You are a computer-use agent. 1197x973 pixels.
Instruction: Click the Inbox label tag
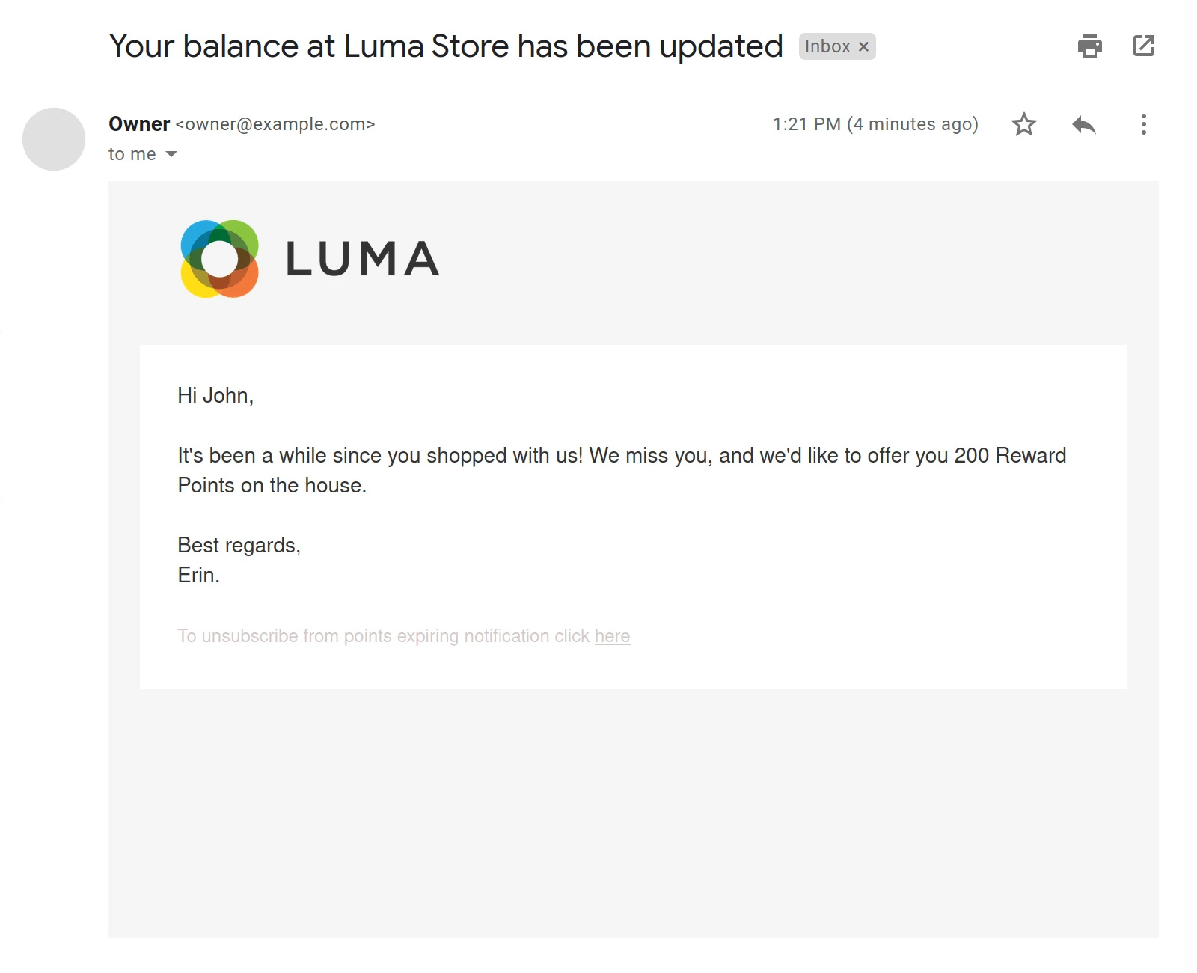point(827,46)
